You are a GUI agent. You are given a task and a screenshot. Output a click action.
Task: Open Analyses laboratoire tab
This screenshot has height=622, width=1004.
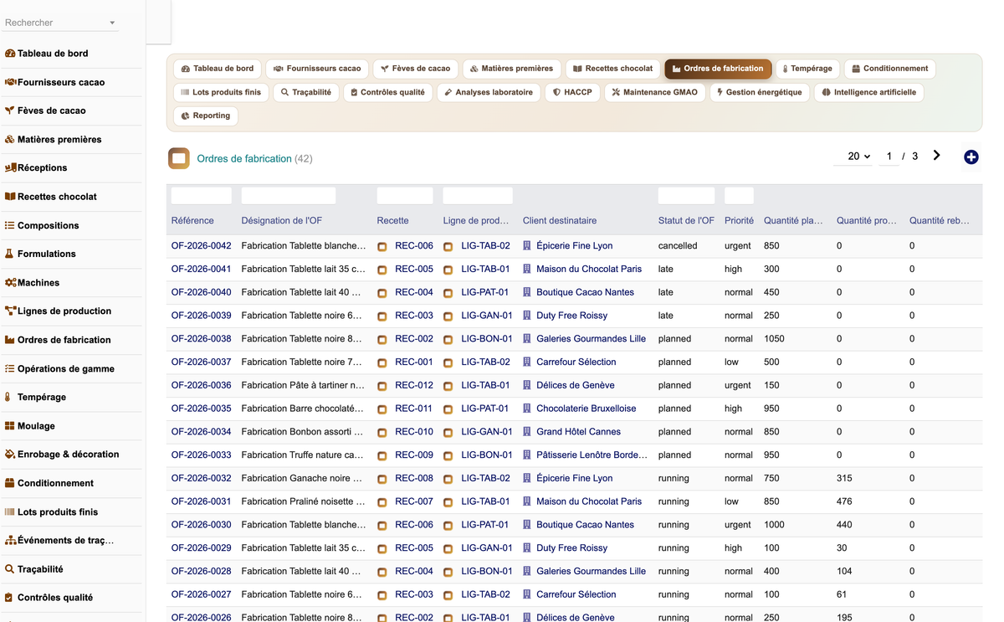click(489, 92)
